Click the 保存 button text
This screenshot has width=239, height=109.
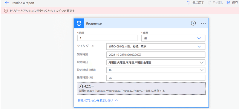[235, 3]
